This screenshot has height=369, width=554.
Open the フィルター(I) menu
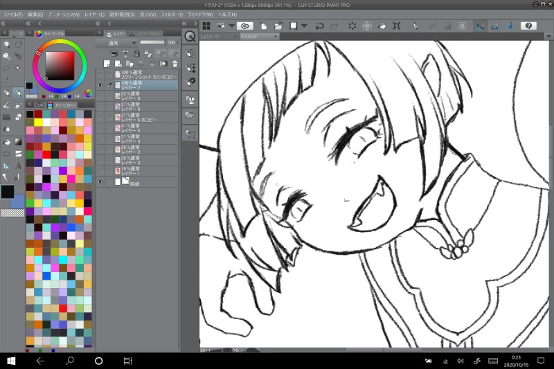[x=172, y=15]
